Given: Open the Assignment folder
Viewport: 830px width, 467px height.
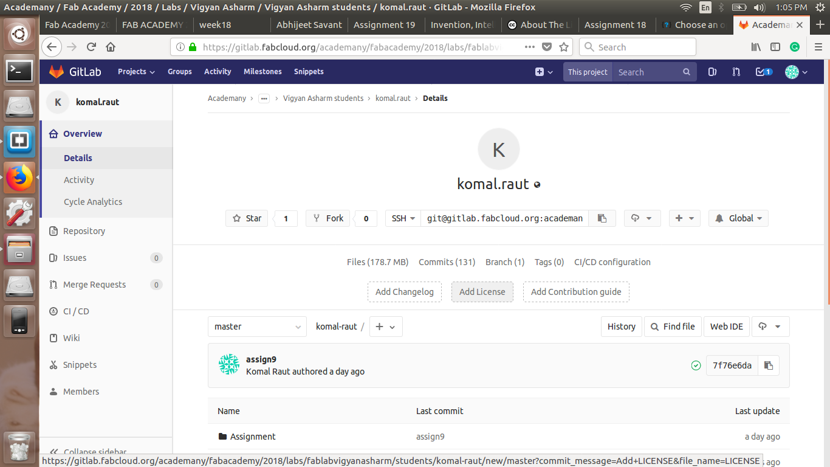Looking at the screenshot, I should coord(253,437).
